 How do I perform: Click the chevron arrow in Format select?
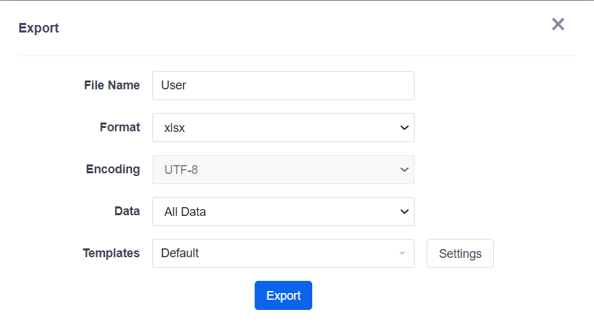(x=404, y=128)
